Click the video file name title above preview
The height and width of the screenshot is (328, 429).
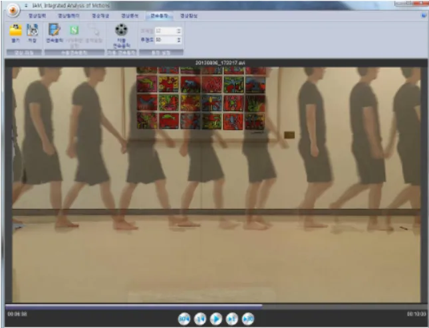pyautogui.click(x=220, y=63)
